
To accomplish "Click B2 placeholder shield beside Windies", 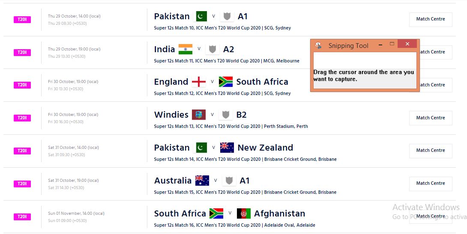I will 225,115.
